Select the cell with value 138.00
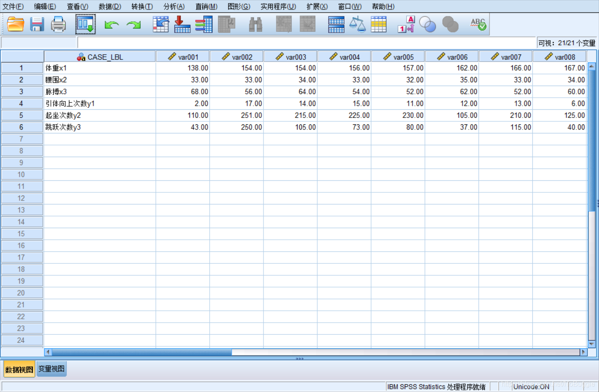599x392 pixels. tap(183, 68)
